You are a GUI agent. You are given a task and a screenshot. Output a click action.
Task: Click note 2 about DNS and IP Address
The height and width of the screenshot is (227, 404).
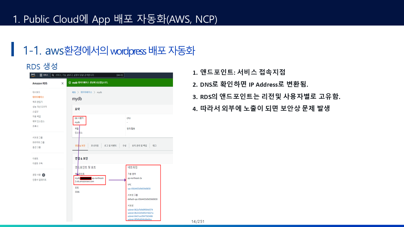(x=250, y=84)
